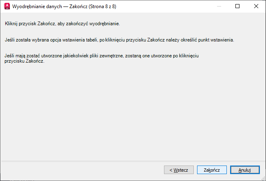This screenshot has width=266, height=181.
Task: Click the horizontal separator above the buttons
Action: pos(122,161)
